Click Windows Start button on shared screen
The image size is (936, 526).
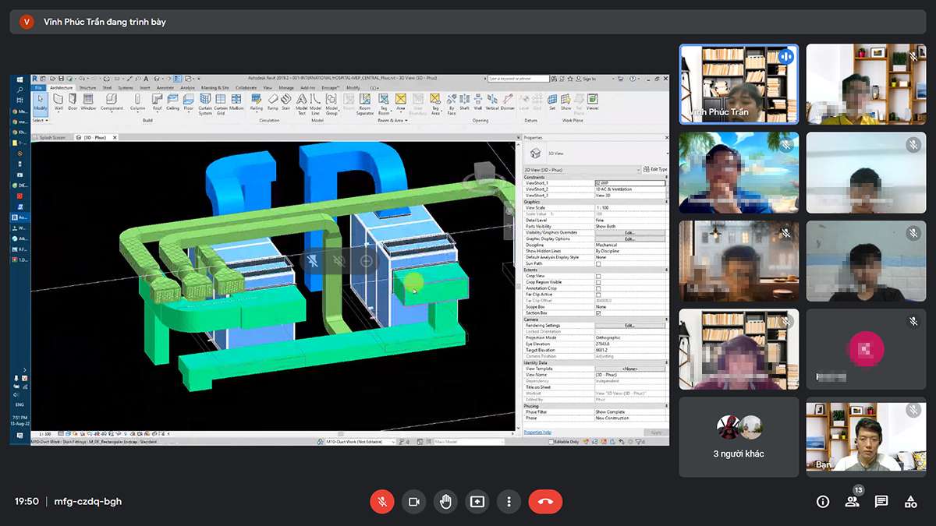click(x=20, y=79)
